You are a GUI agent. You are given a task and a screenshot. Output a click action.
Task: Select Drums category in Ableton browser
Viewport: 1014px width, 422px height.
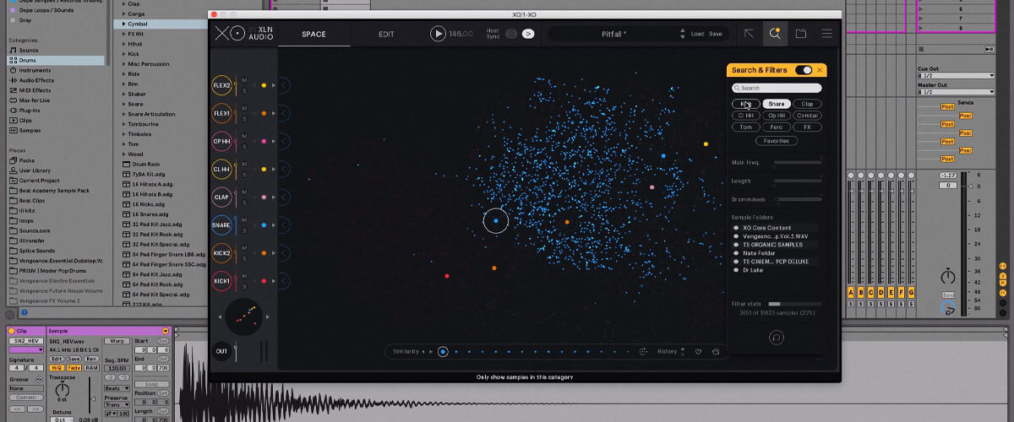(x=56, y=60)
